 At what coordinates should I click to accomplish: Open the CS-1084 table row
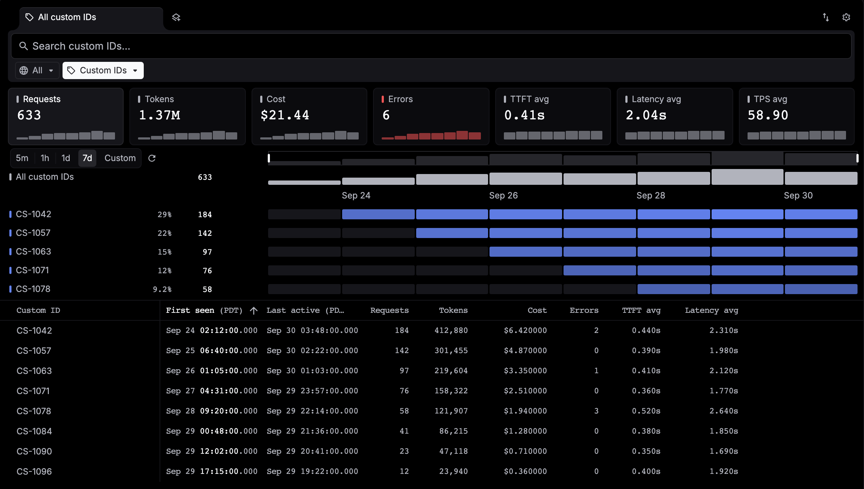pyautogui.click(x=431, y=431)
